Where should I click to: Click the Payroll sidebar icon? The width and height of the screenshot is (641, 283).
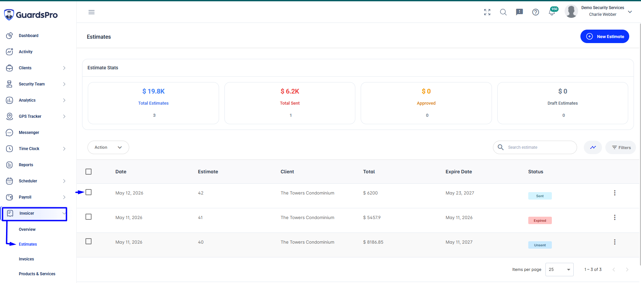coord(9,197)
